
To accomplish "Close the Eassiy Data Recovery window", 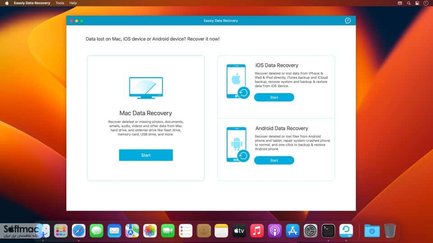I will pyautogui.click(x=71, y=21).
